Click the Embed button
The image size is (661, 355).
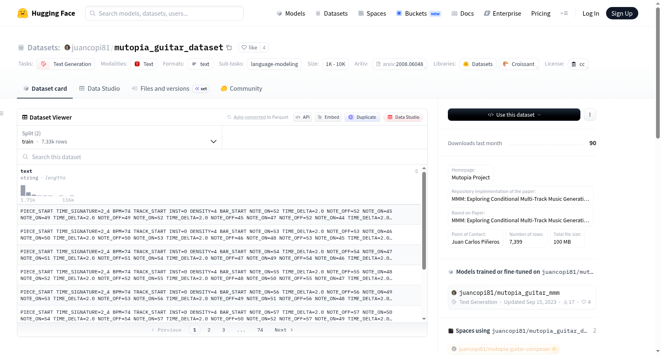(328, 117)
